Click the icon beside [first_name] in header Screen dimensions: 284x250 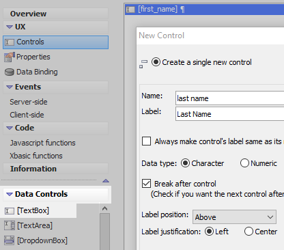pos(130,10)
